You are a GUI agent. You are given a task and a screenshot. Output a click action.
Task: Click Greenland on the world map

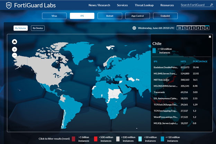click(x=79, y=52)
